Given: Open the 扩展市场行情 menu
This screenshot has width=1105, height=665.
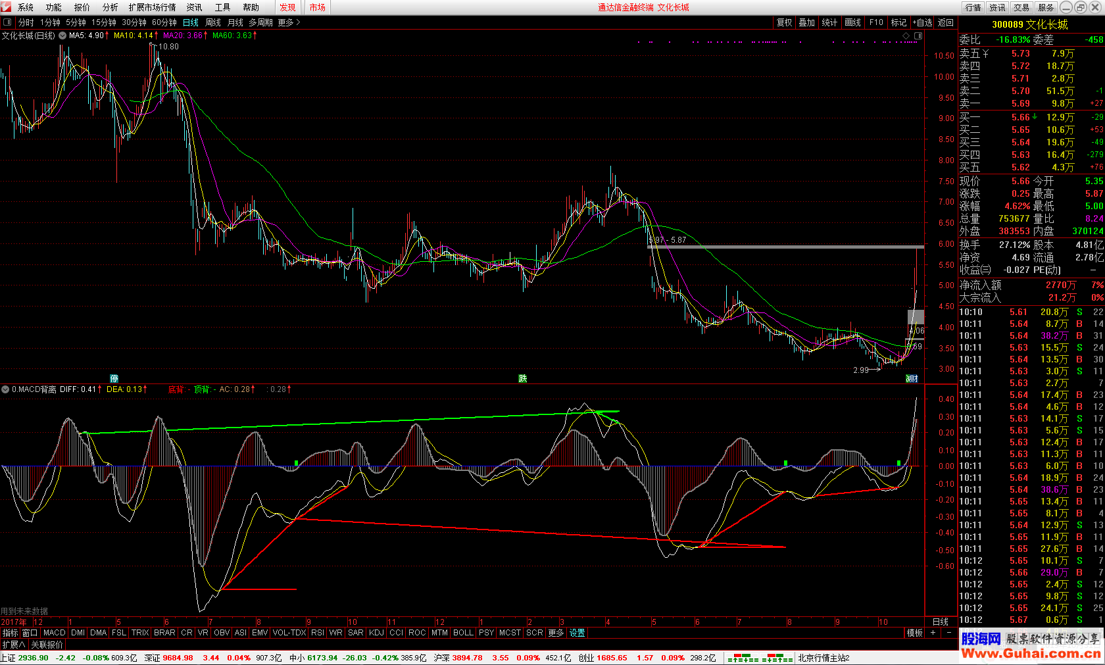Looking at the screenshot, I should tap(153, 7).
